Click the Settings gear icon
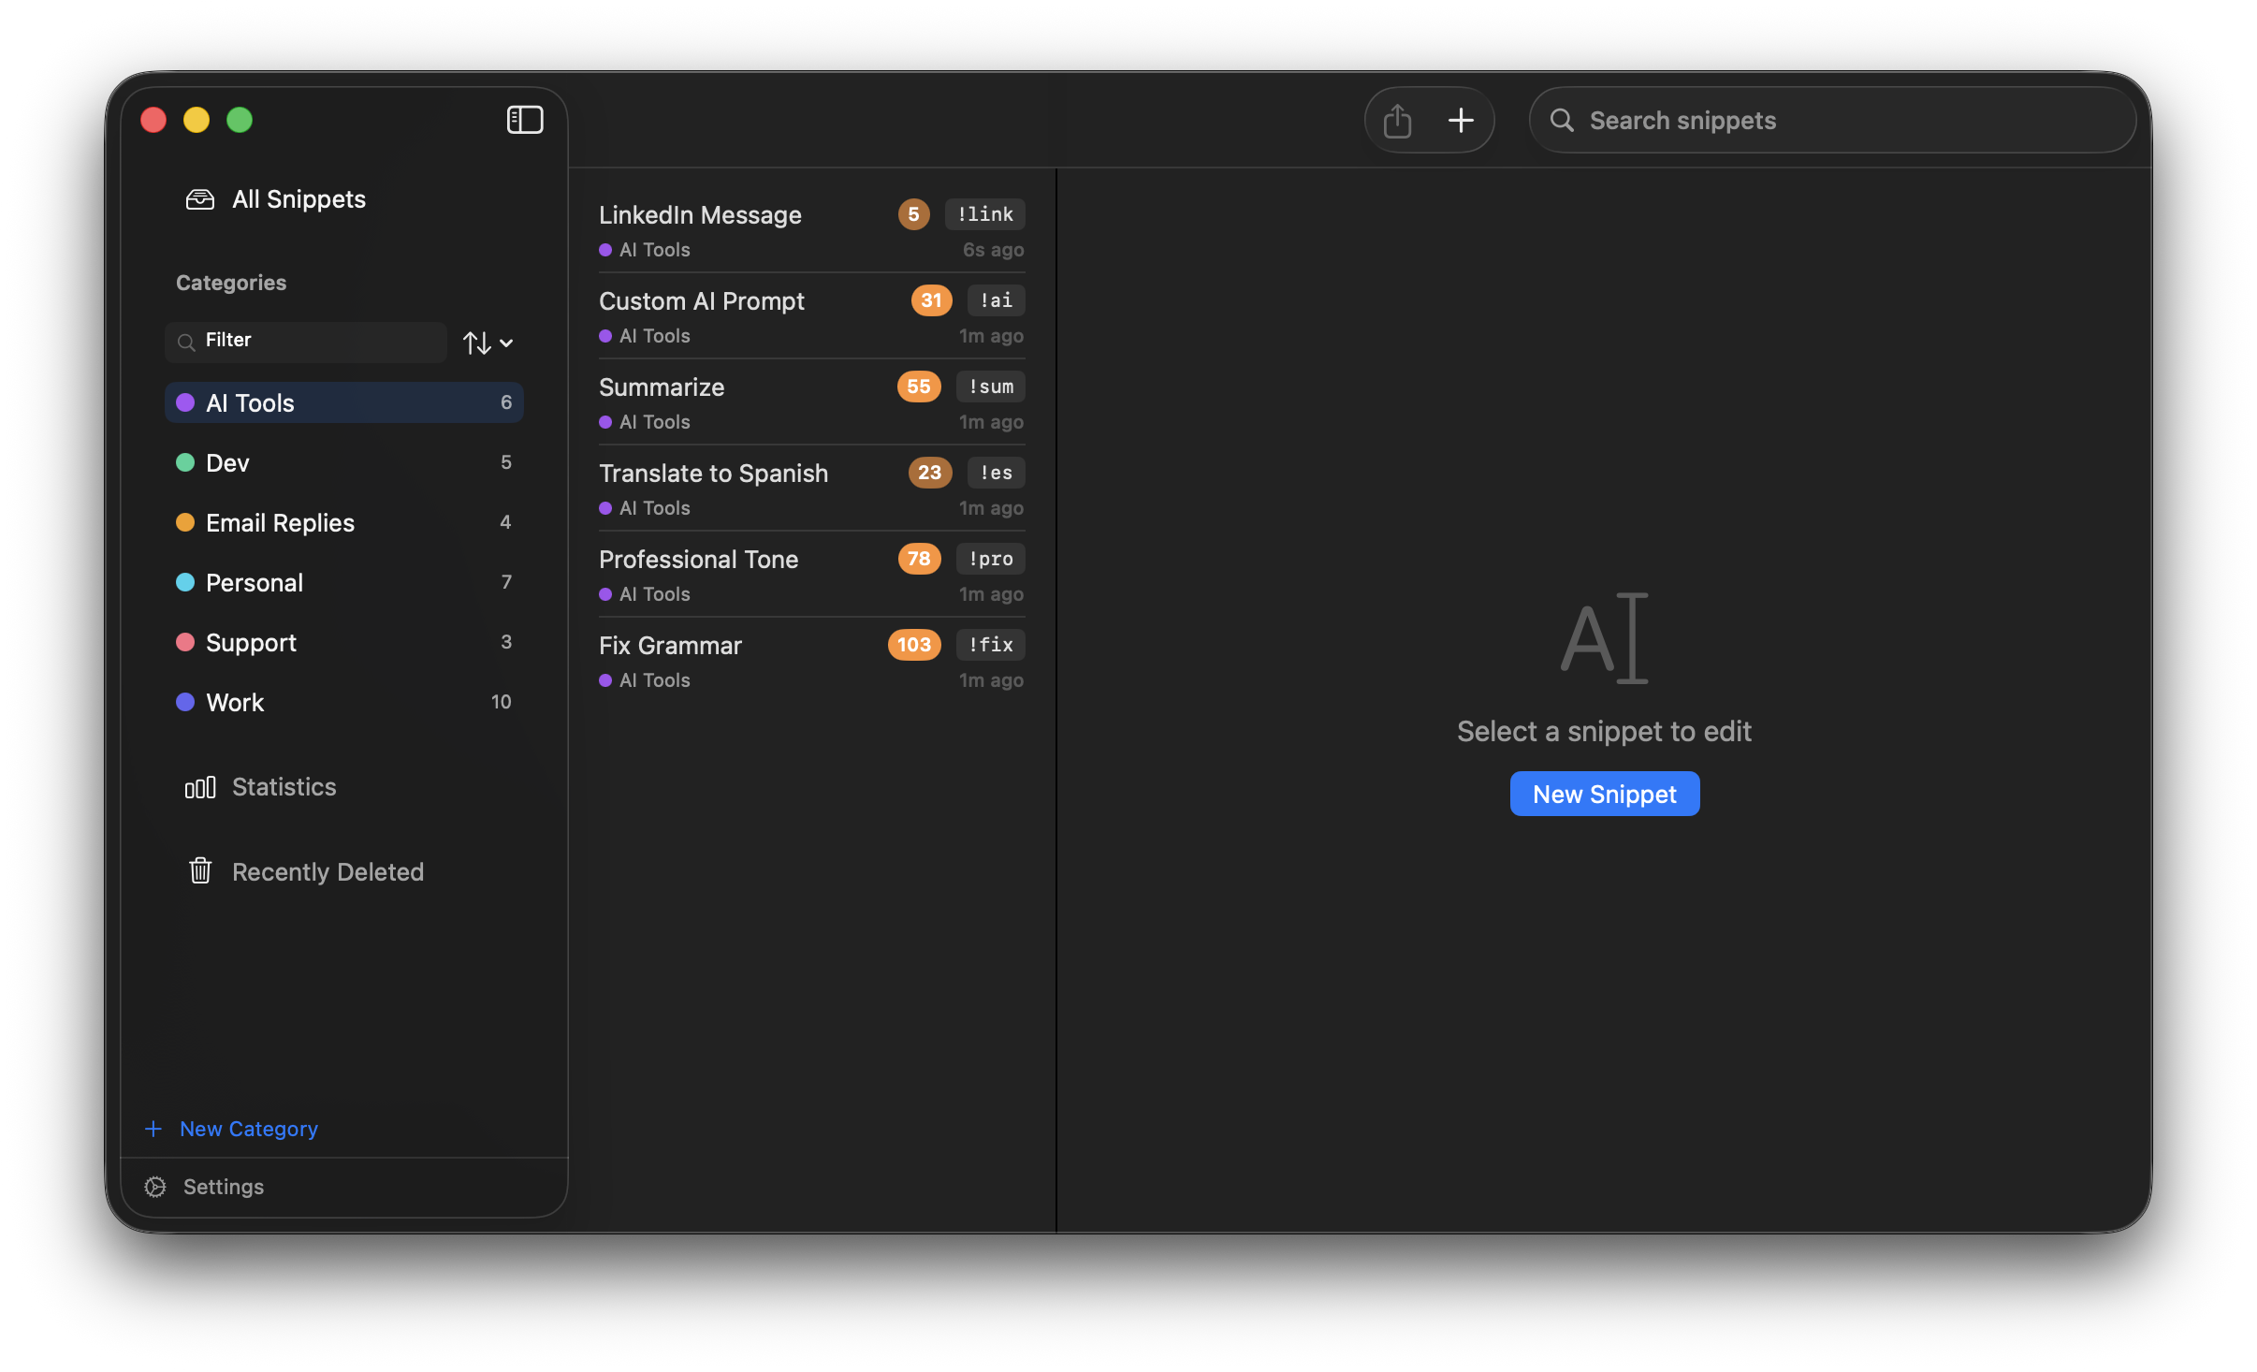 click(155, 1187)
